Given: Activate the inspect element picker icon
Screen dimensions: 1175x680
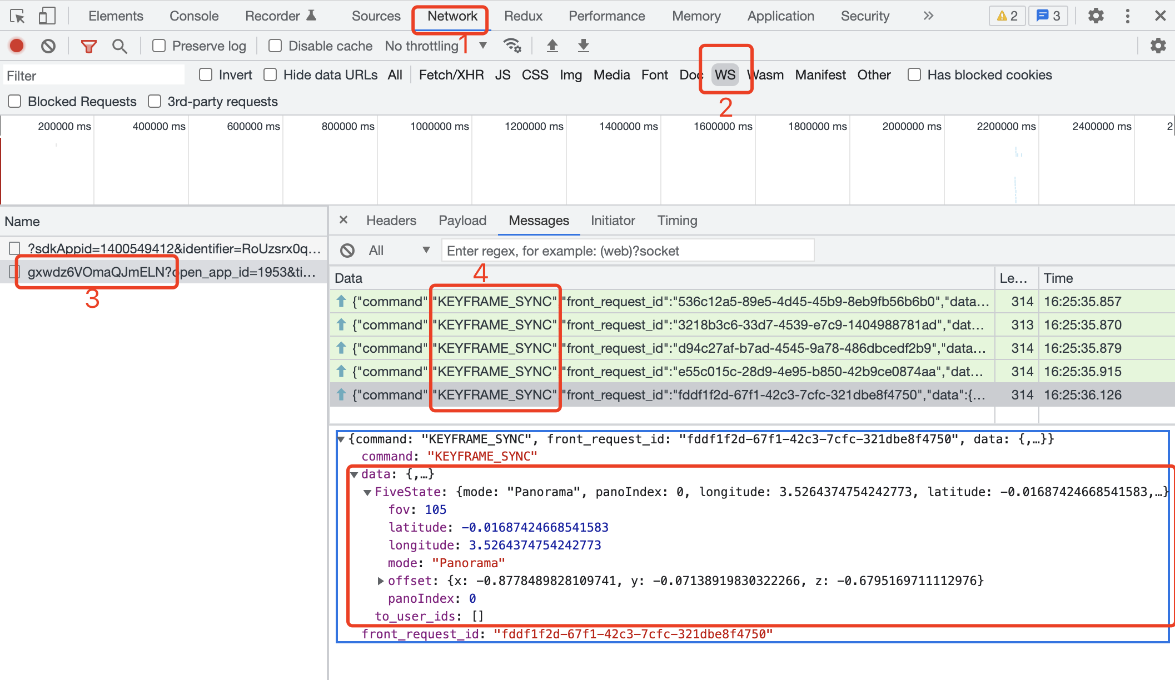Looking at the screenshot, I should [x=18, y=16].
